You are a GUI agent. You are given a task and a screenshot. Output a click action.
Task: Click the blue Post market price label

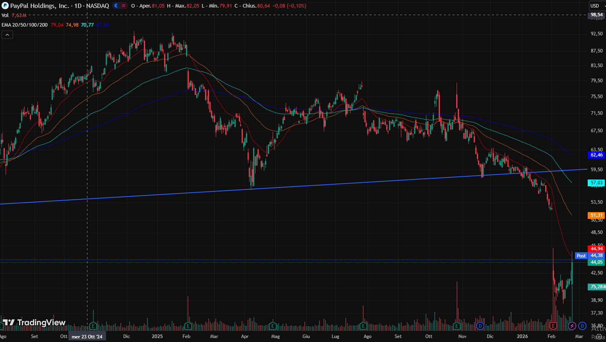tap(581, 256)
